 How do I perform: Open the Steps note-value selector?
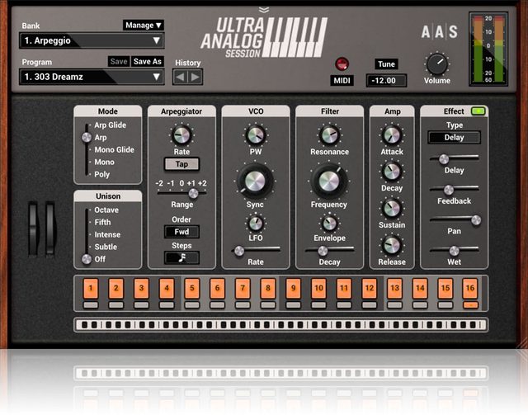tap(181, 257)
